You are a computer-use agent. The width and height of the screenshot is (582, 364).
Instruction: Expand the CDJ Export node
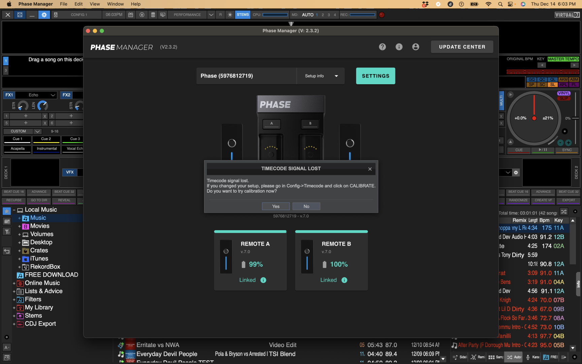coord(14,324)
